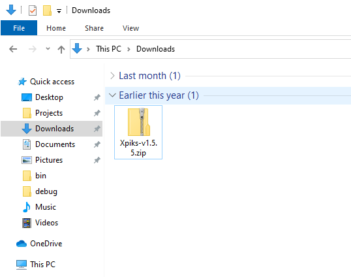Click the OneDrive cloud icon
This screenshot has width=351, height=277.
[22, 244]
